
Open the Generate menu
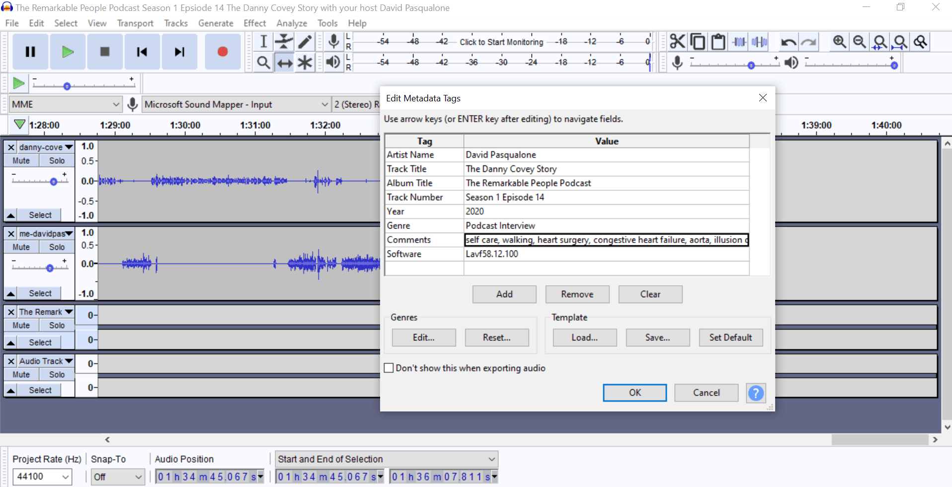[x=215, y=23]
